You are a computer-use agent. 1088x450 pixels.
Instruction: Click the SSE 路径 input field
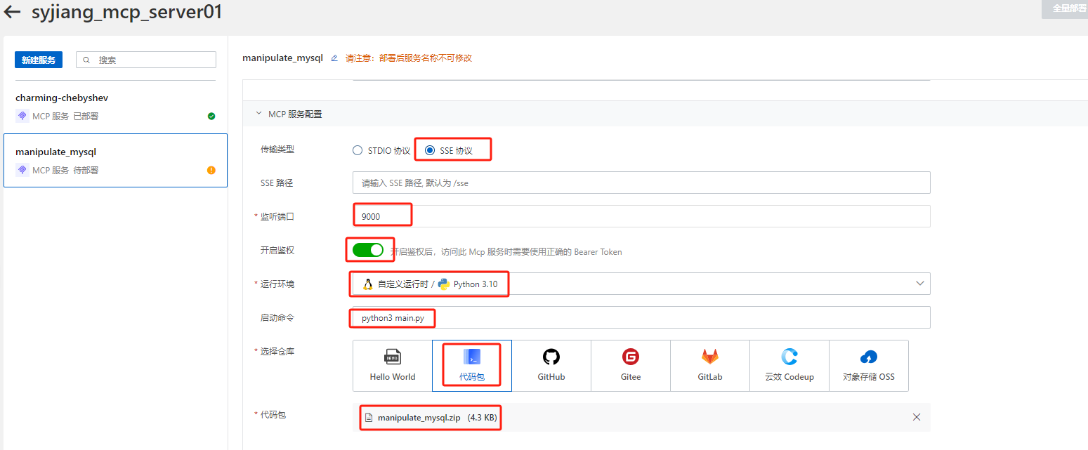(641, 183)
